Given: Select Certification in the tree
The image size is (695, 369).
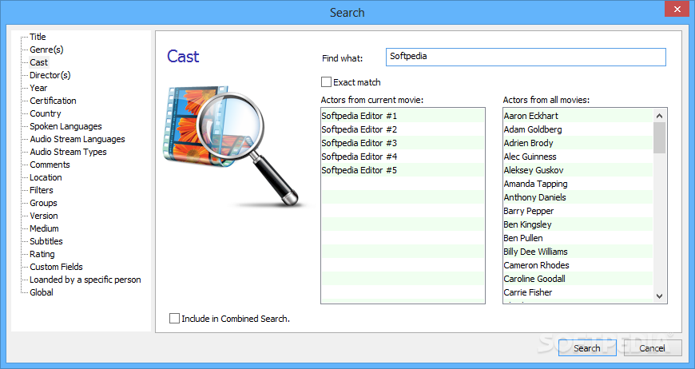Looking at the screenshot, I should click(x=53, y=101).
